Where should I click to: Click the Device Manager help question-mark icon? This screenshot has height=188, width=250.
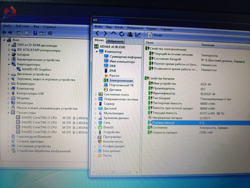click(35, 33)
